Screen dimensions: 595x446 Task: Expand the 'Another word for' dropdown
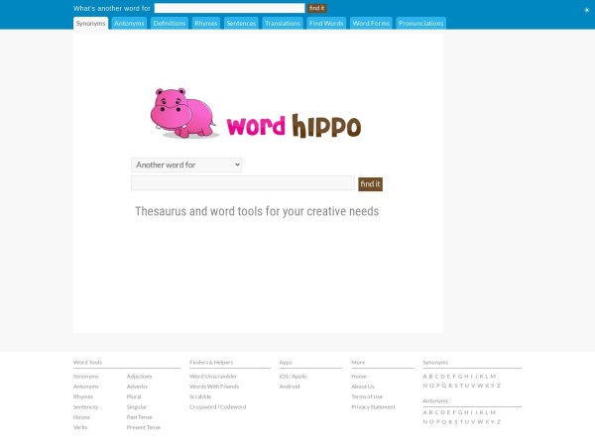(186, 165)
